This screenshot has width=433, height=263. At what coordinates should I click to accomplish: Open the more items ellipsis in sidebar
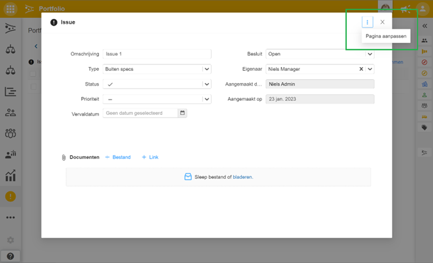[10, 218]
